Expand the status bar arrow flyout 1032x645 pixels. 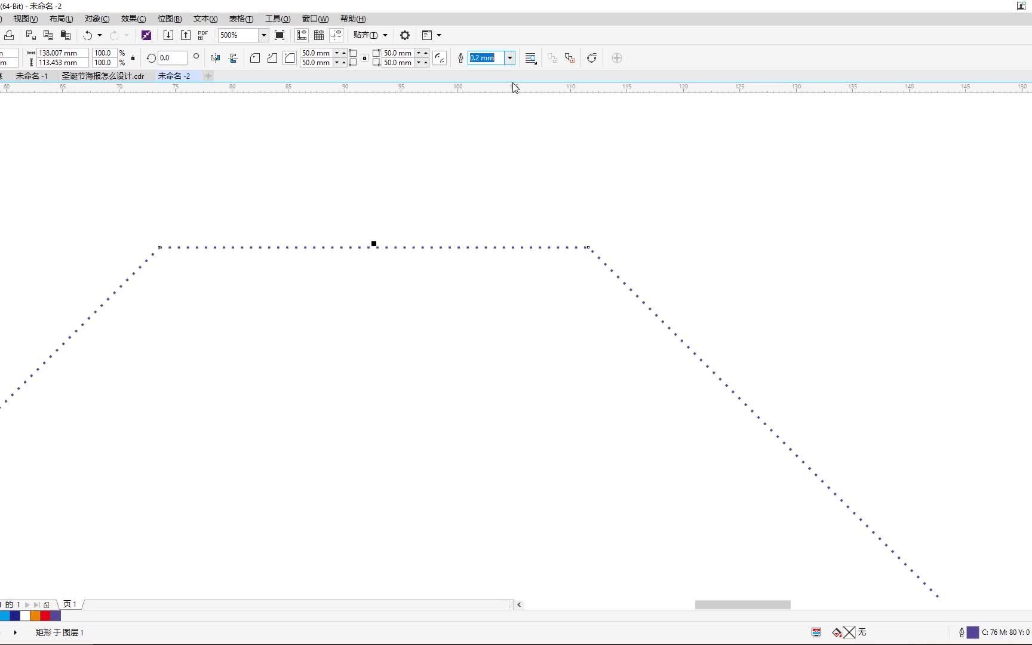pos(15,632)
